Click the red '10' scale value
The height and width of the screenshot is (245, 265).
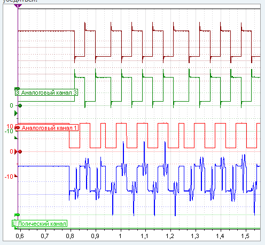[x=10, y=126]
